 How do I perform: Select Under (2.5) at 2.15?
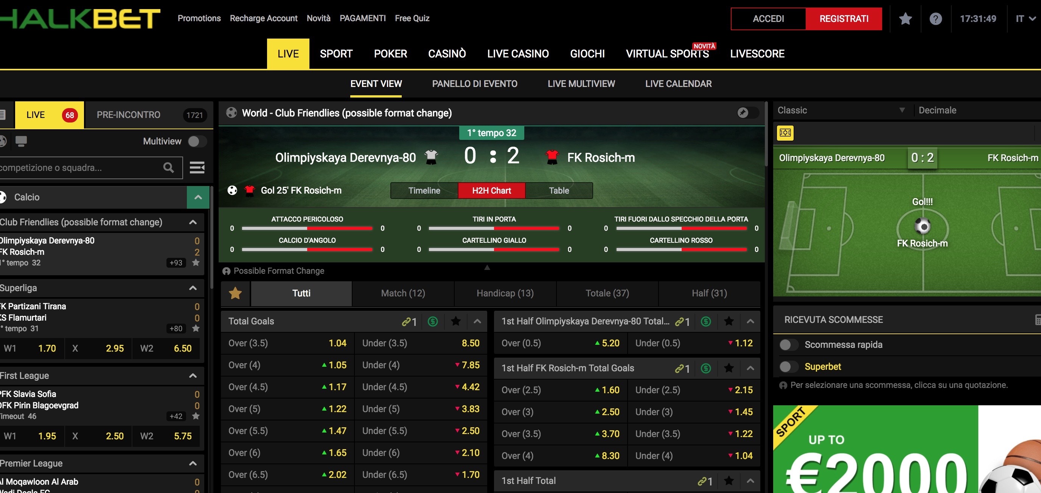click(694, 390)
